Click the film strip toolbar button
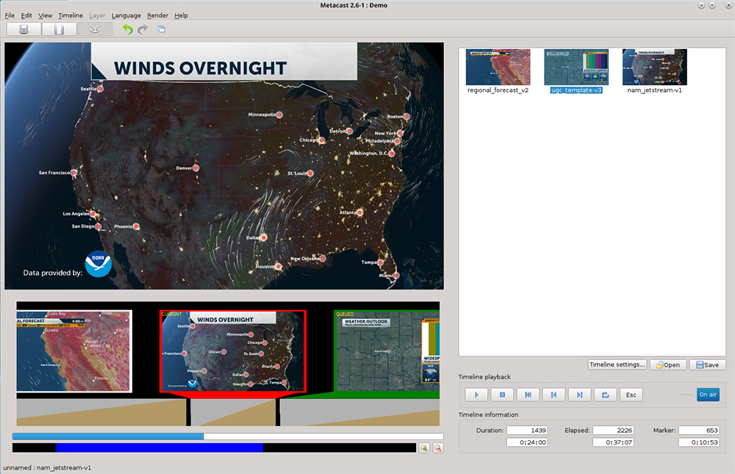The width and height of the screenshot is (735, 474). pos(59,29)
